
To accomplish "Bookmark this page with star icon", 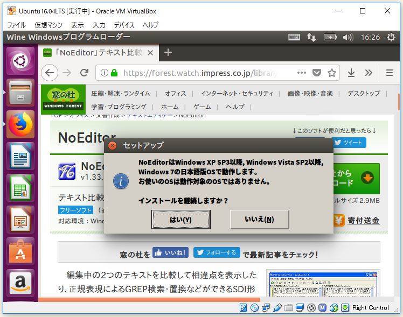I will (x=332, y=73).
